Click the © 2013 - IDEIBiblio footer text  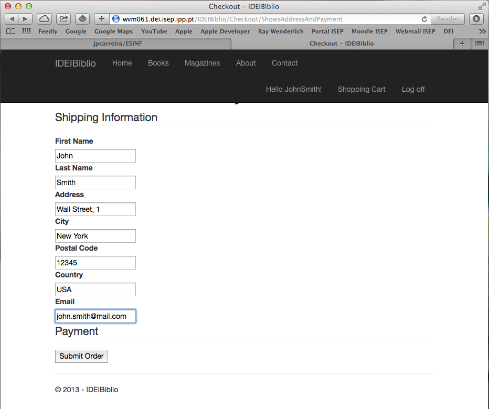(87, 390)
